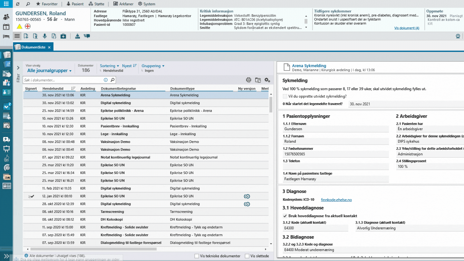Screen dimensions: 464x261
Task: Click the yellow warning triangle under patient name
Action: pos(19,26)
